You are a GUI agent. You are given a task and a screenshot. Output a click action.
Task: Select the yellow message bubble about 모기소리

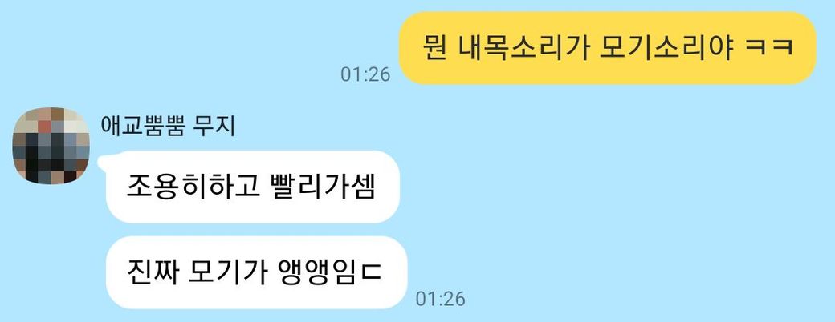click(x=608, y=48)
